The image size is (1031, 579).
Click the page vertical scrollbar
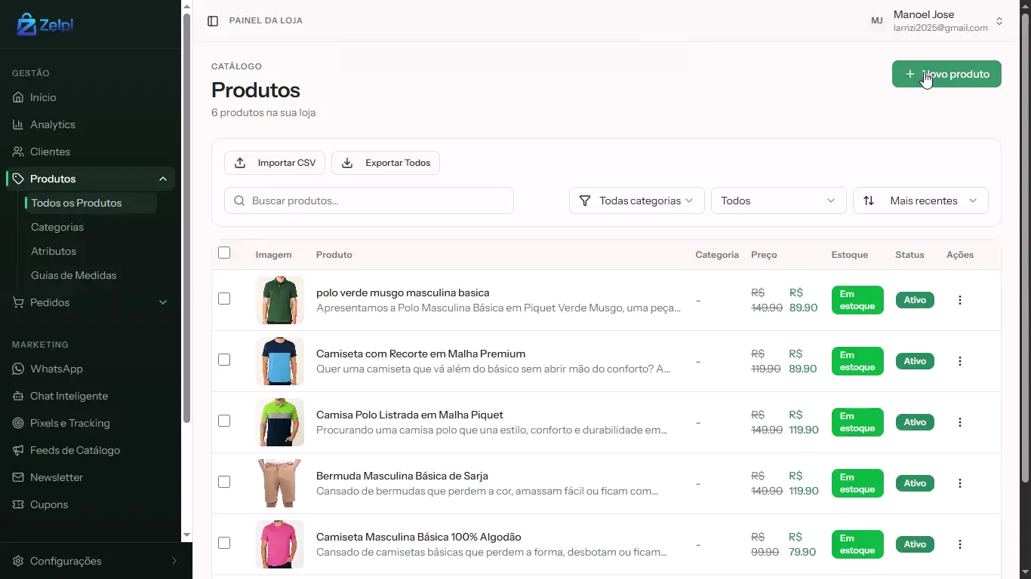pos(1025,249)
